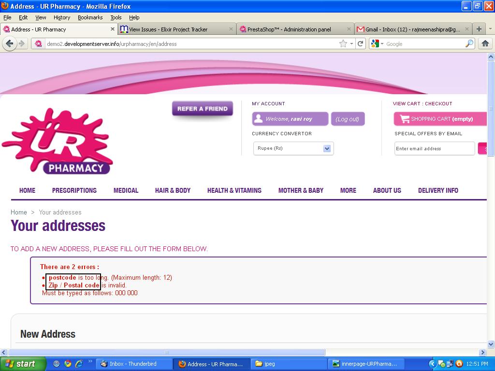Show hidden system tray icons arrow
Screen dimensions: 495x371
[x=433, y=364]
